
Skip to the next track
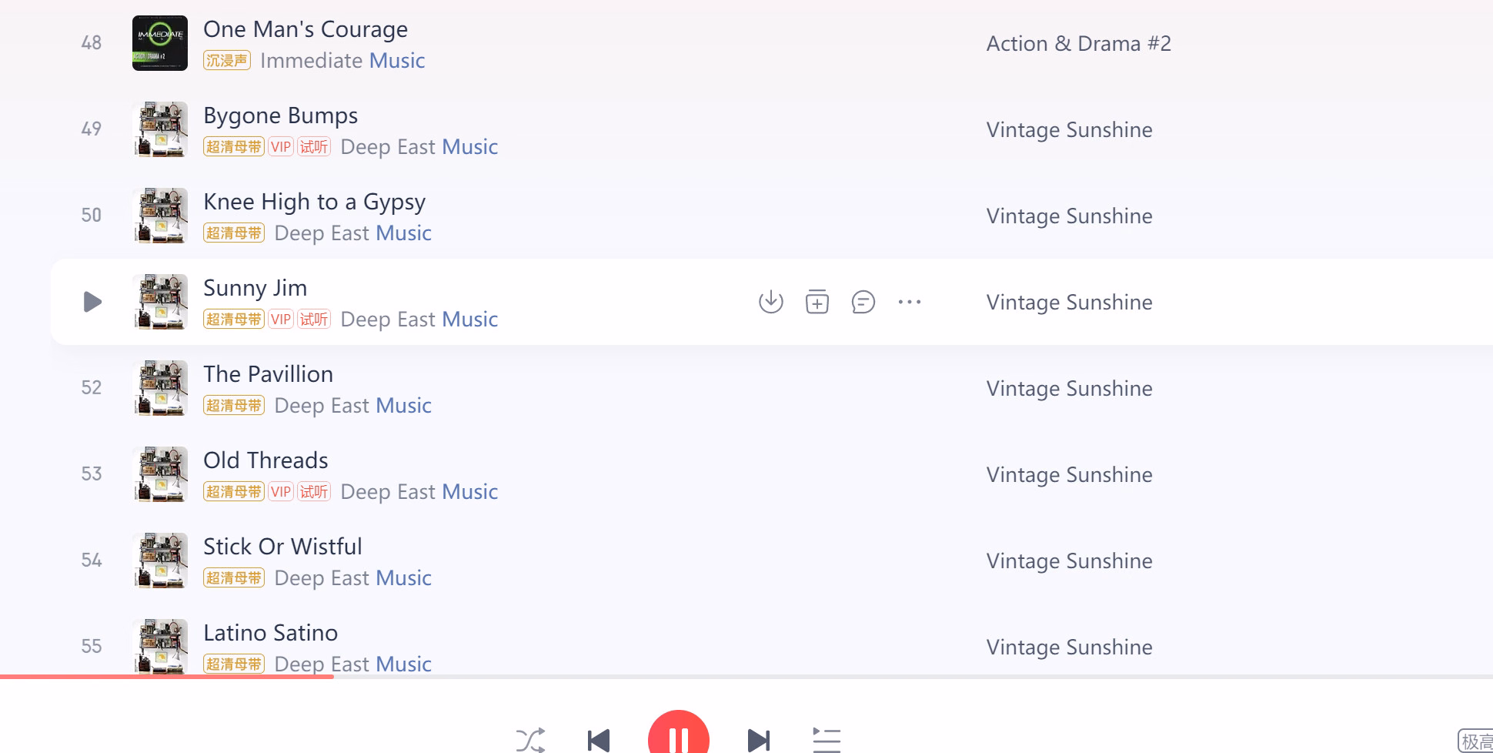[x=759, y=740]
